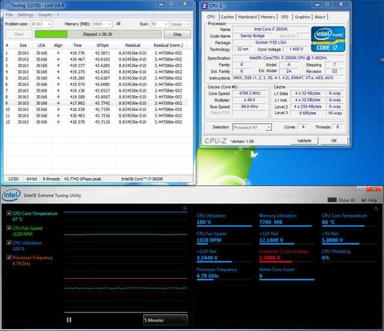Switch to the About tab in CPU-Z
The width and height of the screenshot is (384, 331).
coord(320,17)
